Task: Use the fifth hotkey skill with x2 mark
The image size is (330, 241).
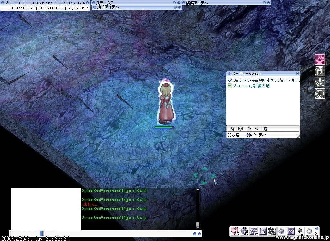Action: pyautogui.click(x=272, y=231)
